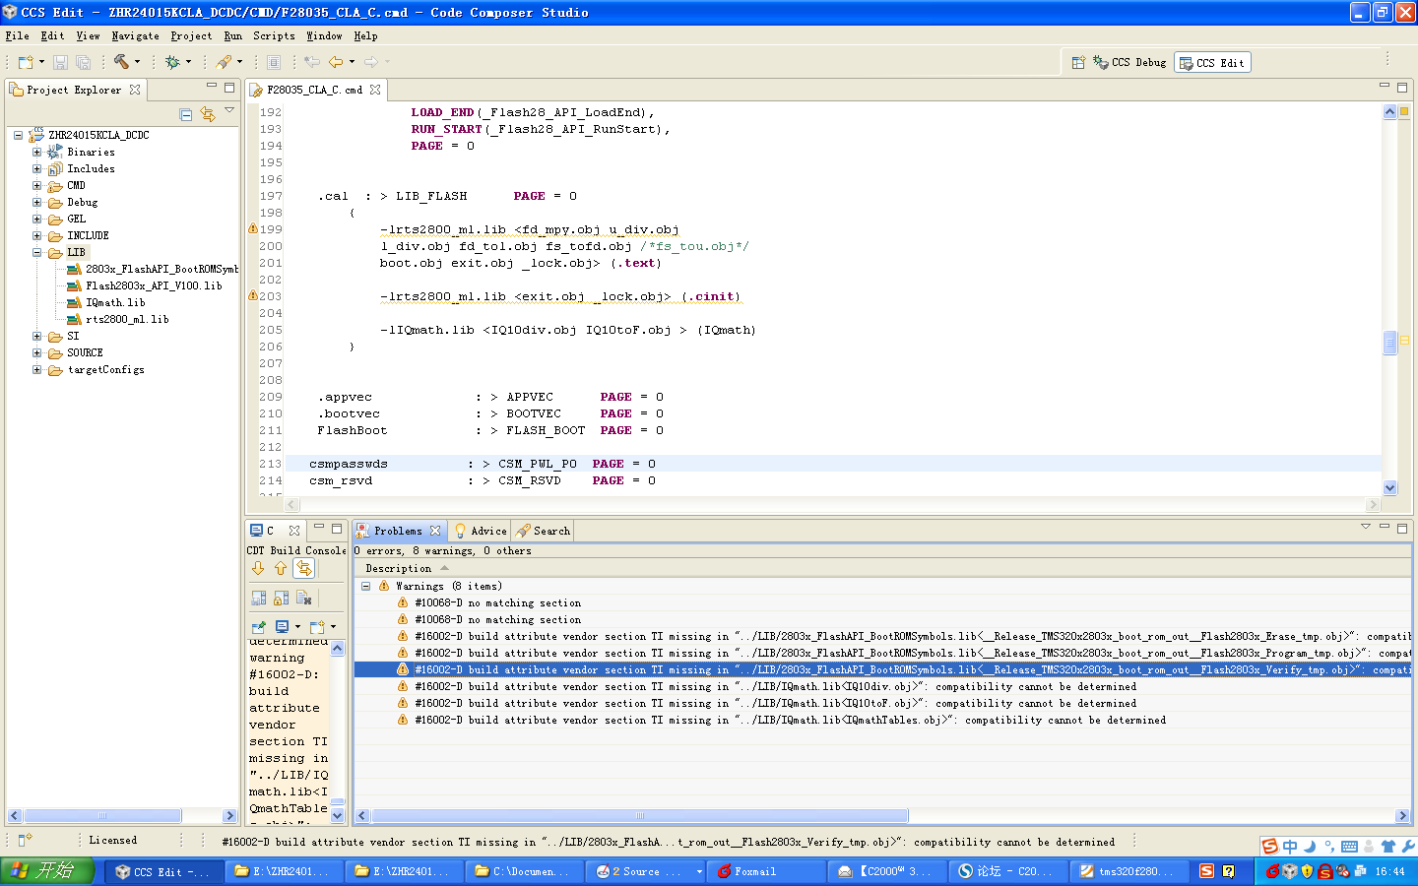Toggle the console error-summary arrows button
This screenshot has width=1418, height=886.
pyautogui.click(x=304, y=568)
